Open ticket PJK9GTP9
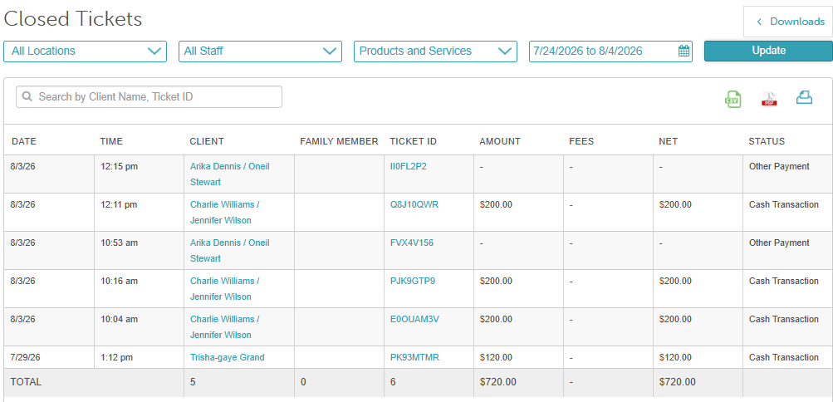Viewport: 833px width, 402px height. pyautogui.click(x=412, y=281)
